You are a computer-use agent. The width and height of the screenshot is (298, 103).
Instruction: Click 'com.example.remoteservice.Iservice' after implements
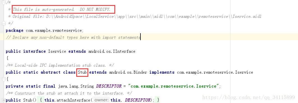pos(215,72)
